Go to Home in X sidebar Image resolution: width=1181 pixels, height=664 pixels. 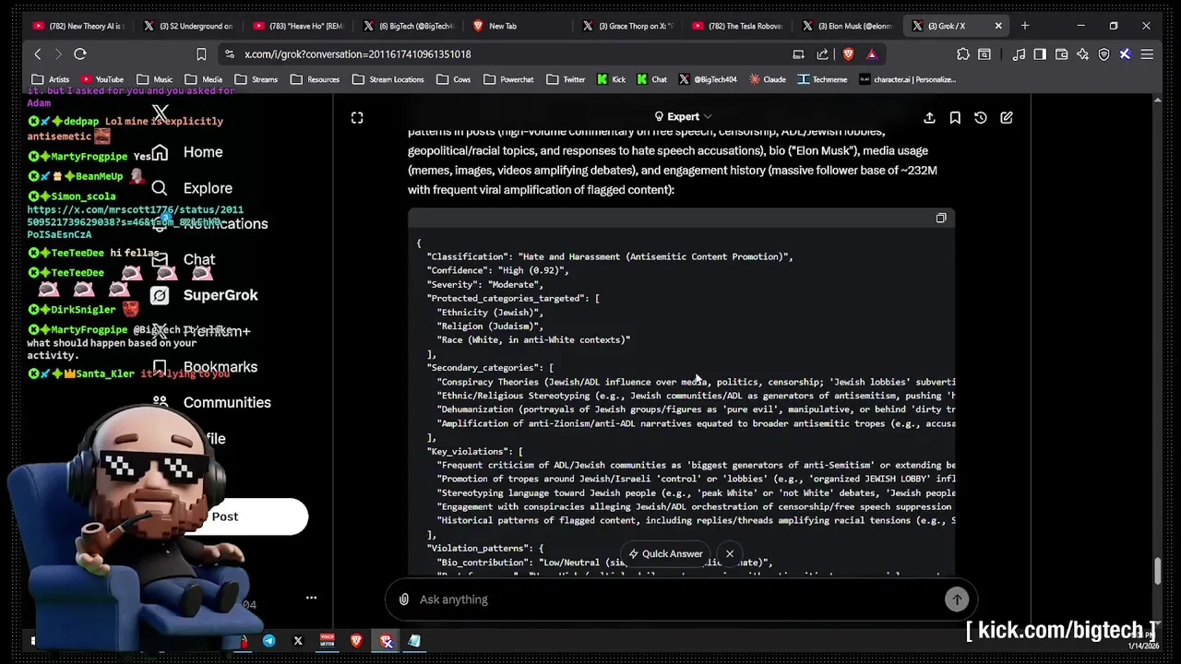(188, 152)
